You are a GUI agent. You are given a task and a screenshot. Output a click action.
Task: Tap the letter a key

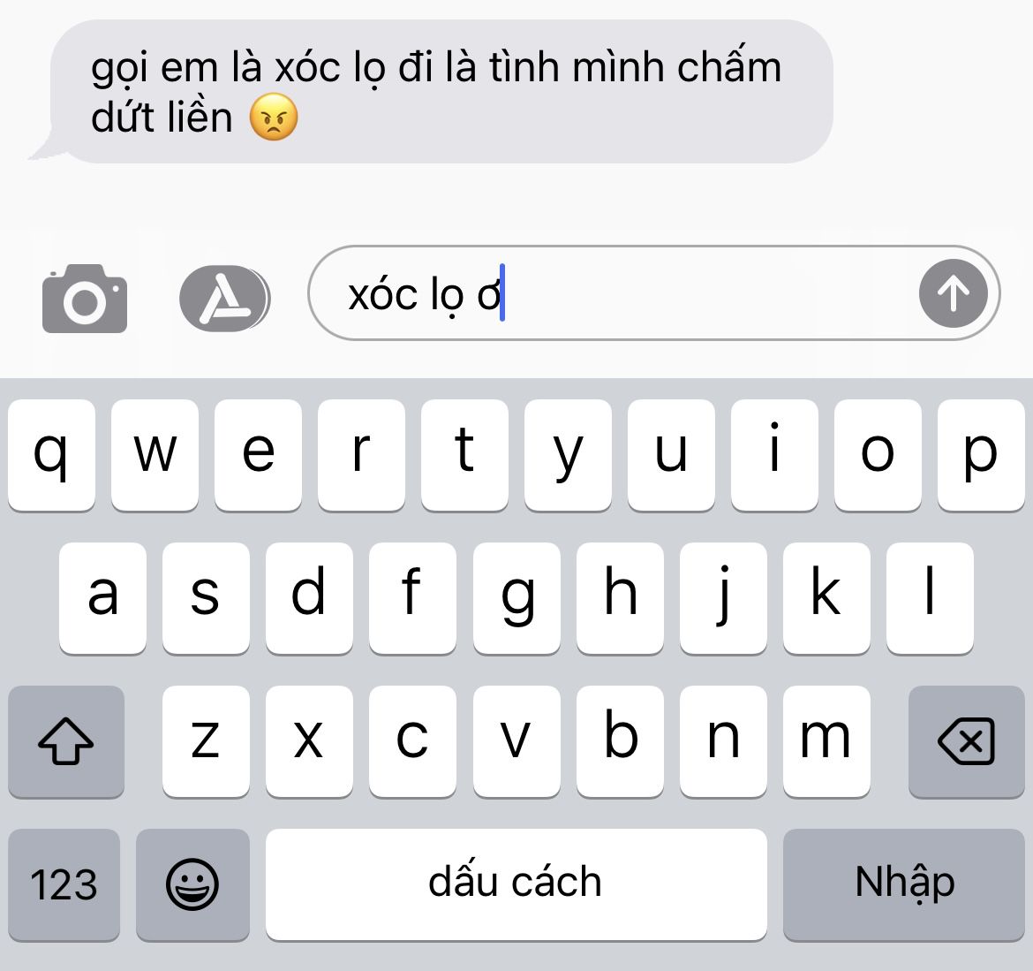point(102,598)
